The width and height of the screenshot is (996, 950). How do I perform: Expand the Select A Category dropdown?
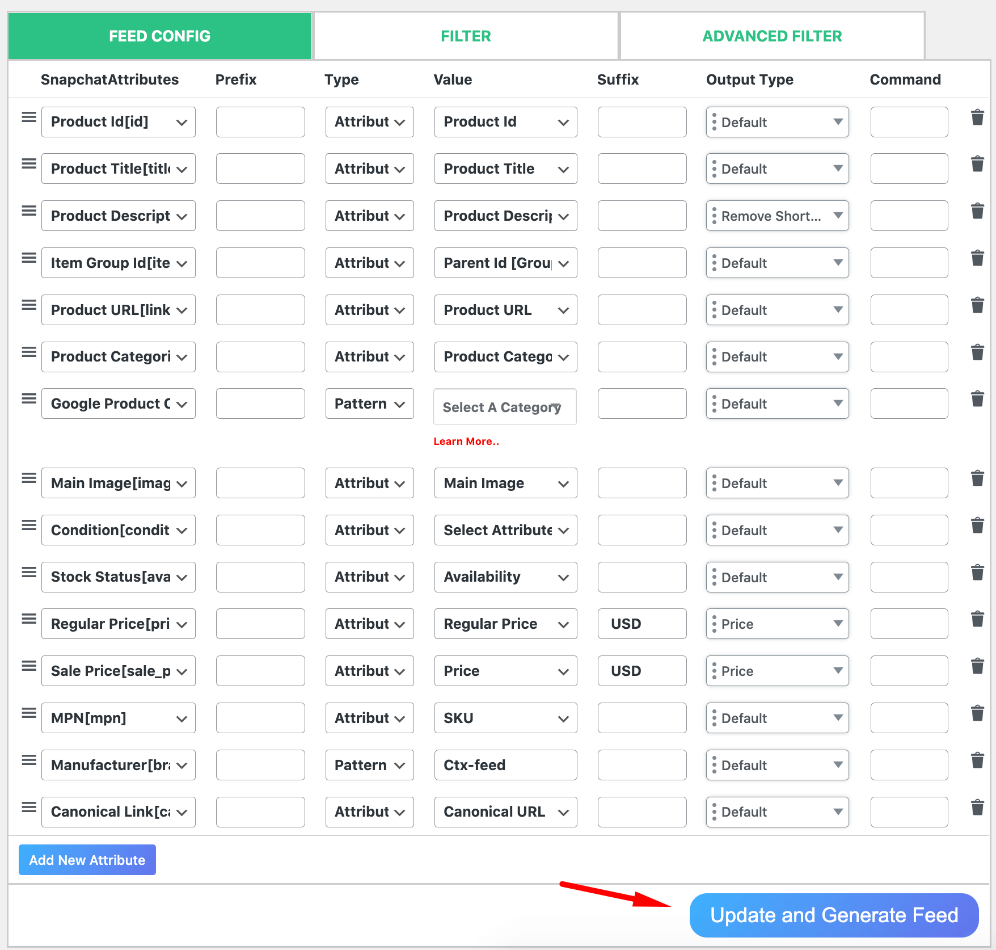pyautogui.click(x=505, y=407)
